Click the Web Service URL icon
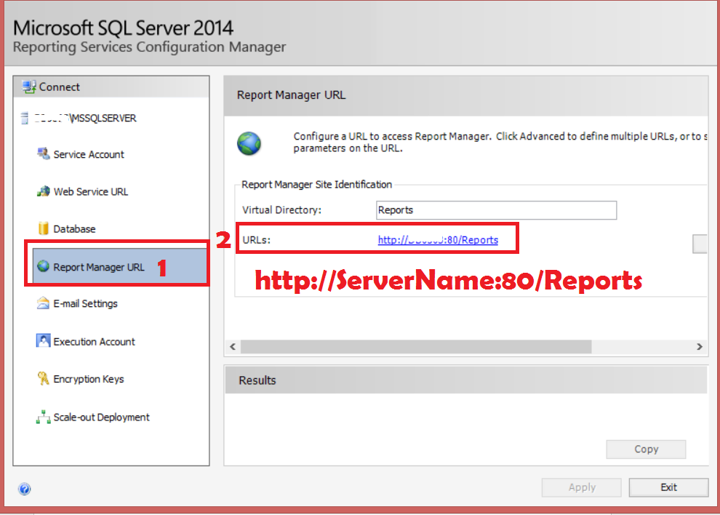 (43, 191)
